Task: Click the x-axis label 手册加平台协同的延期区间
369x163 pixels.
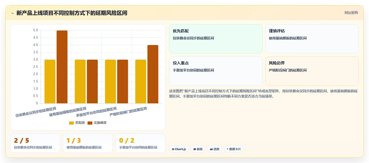Action: [x=96, y=112]
